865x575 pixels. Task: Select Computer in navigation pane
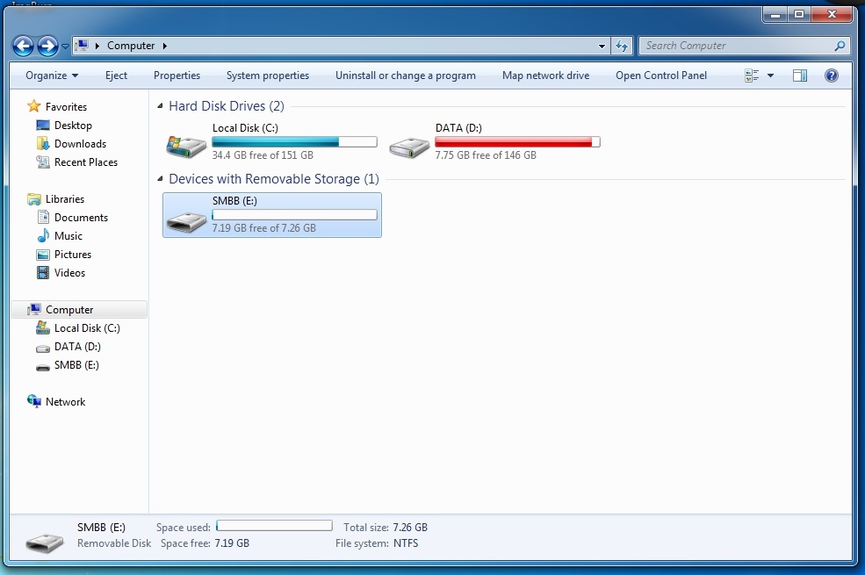coord(69,310)
